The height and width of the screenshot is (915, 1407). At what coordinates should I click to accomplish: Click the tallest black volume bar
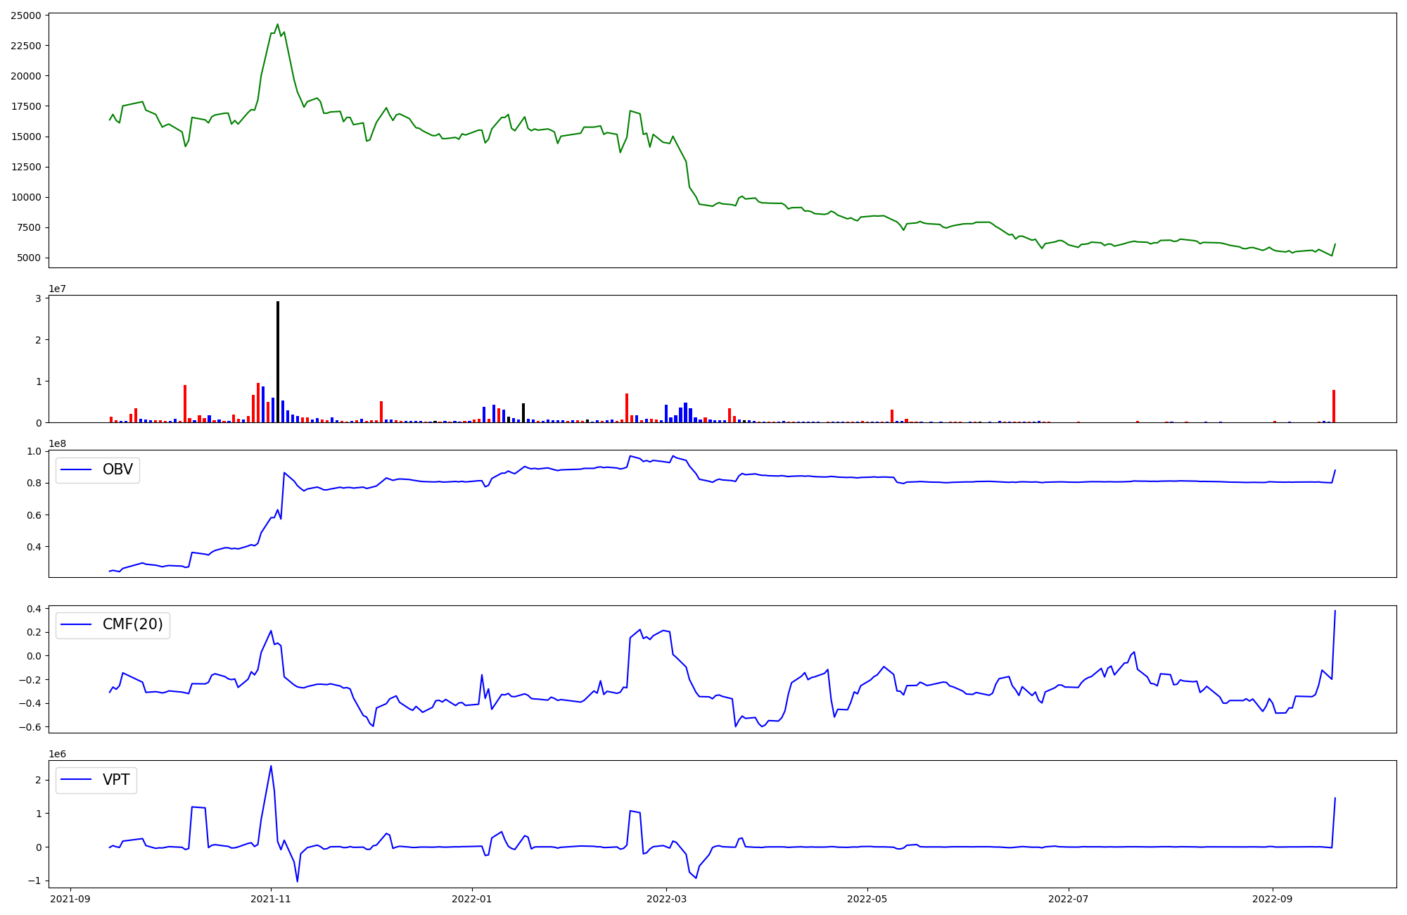click(x=278, y=362)
